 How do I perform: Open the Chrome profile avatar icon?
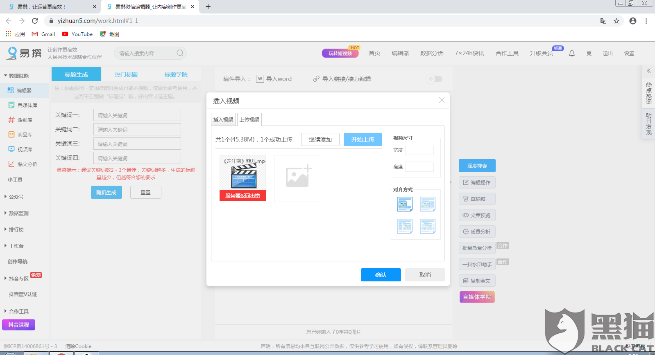click(x=633, y=21)
